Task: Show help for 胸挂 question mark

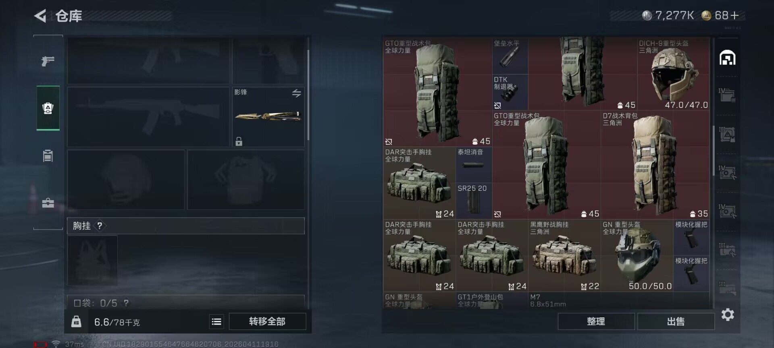Action: [100, 226]
